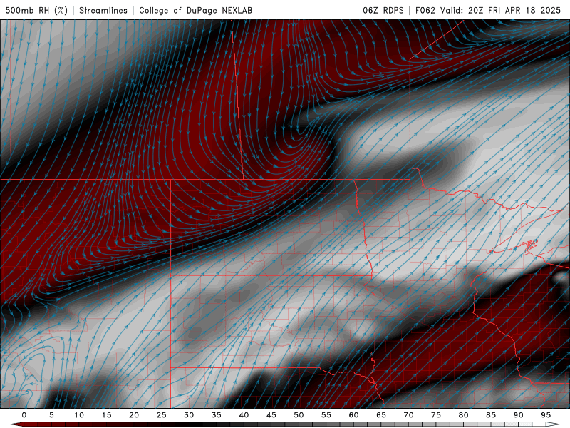
Task: Click the 'F062' forecast hour text
Action: (x=425, y=10)
